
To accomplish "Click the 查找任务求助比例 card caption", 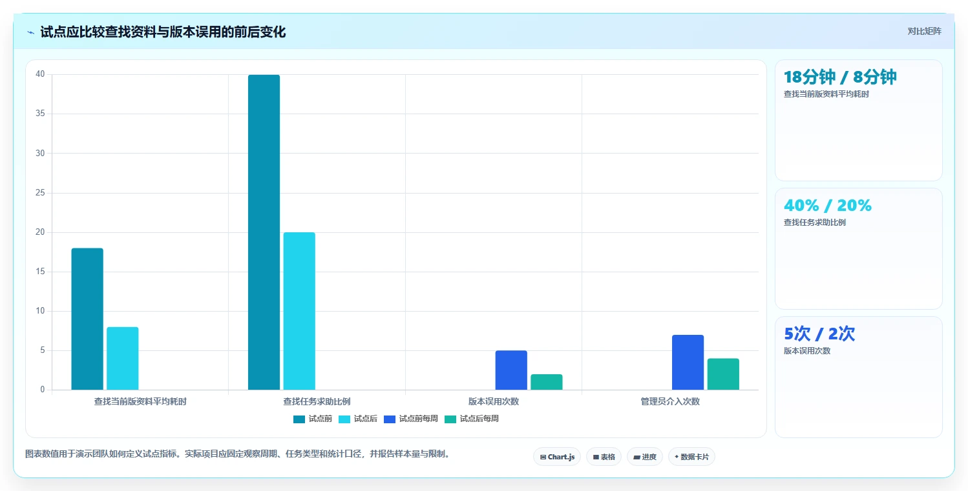I will tap(815, 223).
